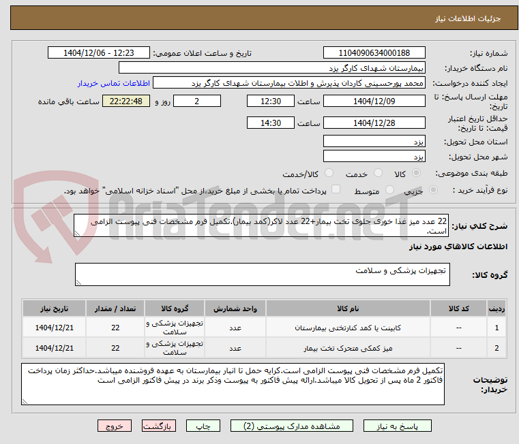Image resolution: width=519 pixels, height=444 pixels.
Task: Select the خدمت radio button
Action: point(378,173)
